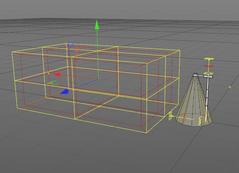Select orange handle on box's right face
The height and width of the screenshot is (173, 239).
pyautogui.click(x=165, y=87)
